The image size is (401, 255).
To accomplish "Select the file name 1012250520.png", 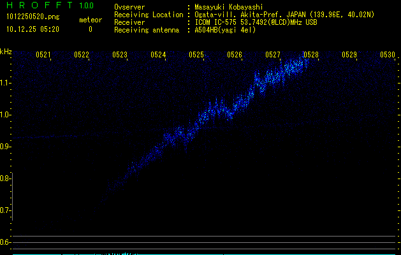I will pyautogui.click(x=33, y=17).
